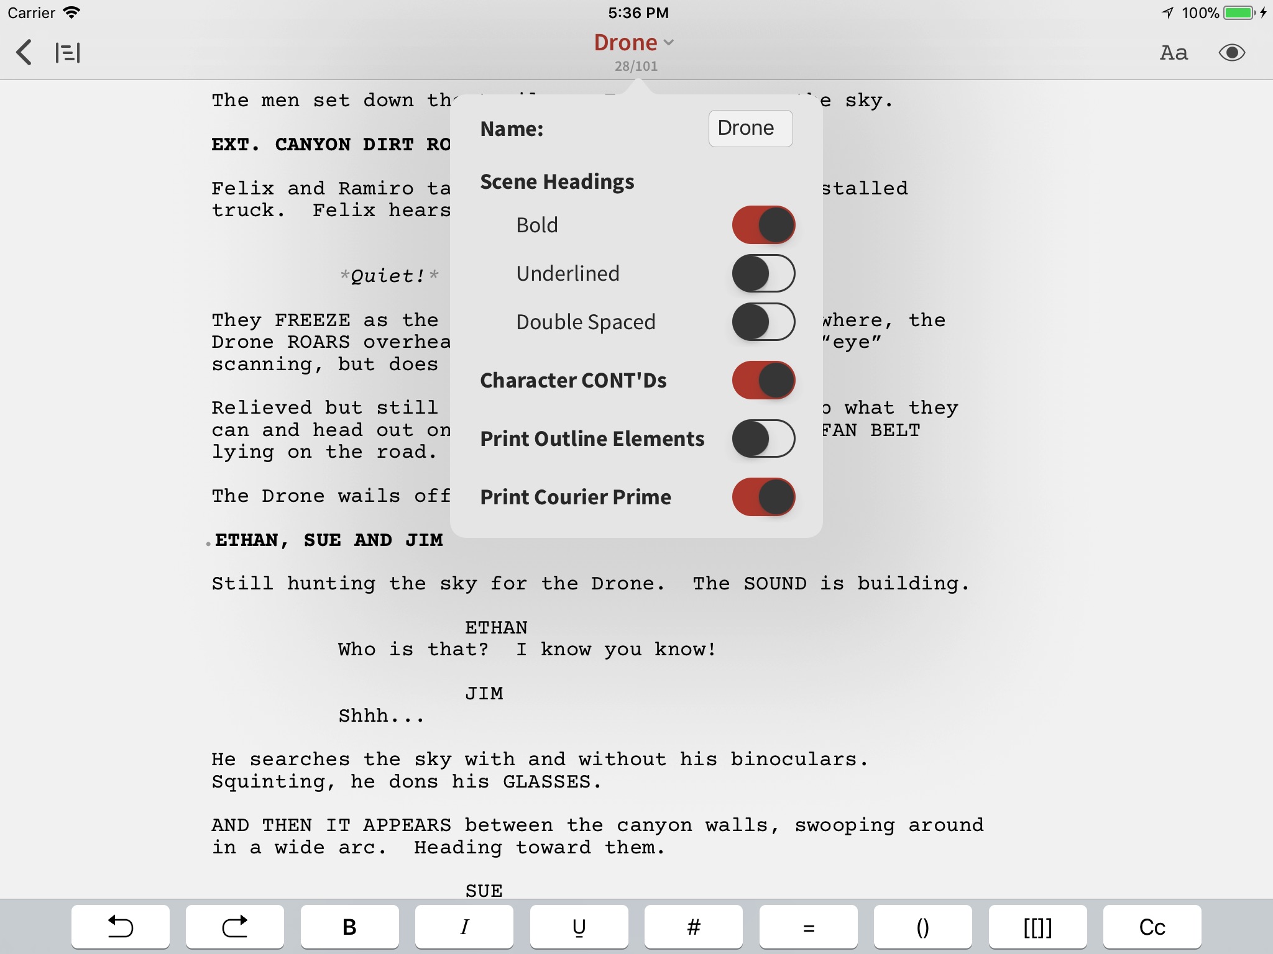Tap the Drone name button
The height and width of the screenshot is (954, 1273).
tap(747, 127)
